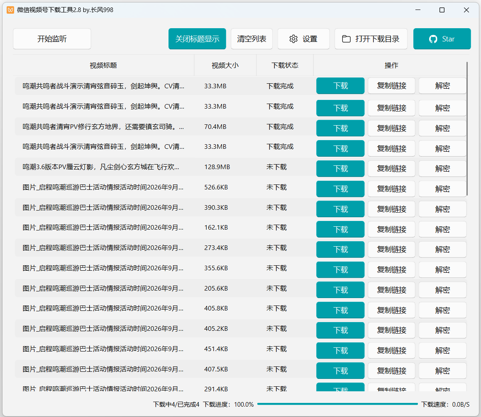The image size is (481, 417).
Task: Download the 526.6KB image item
Action: [340, 189]
